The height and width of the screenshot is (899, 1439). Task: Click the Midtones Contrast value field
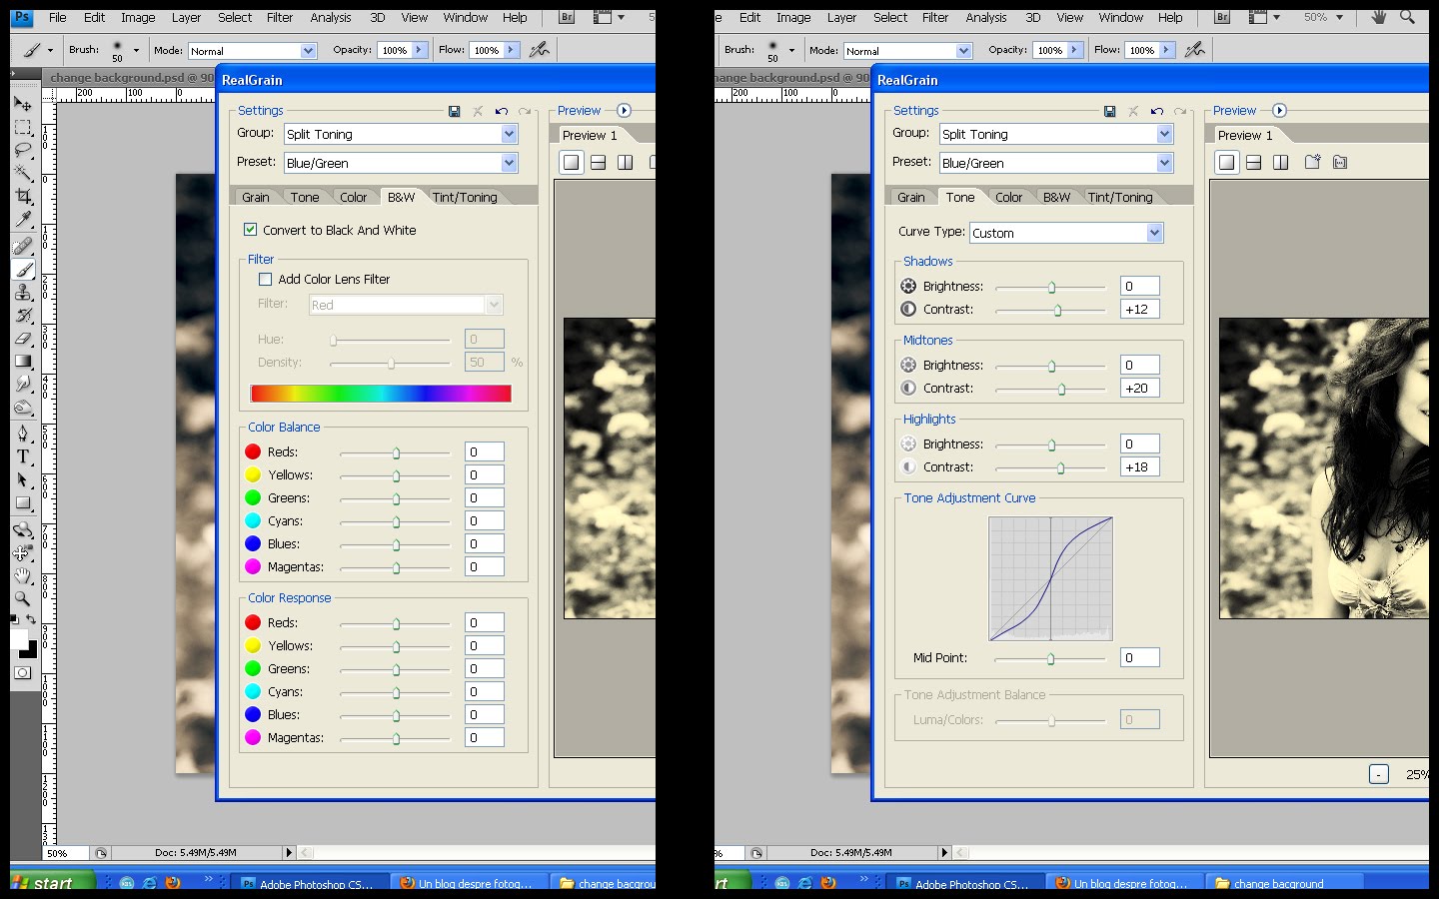pyautogui.click(x=1140, y=388)
